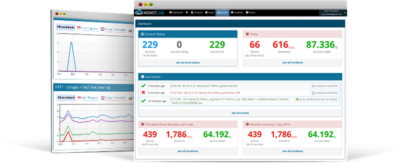Select Europe/Amsterdam tab in upper chart, back window
This screenshot has height=164, width=405.
tap(114, 30)
